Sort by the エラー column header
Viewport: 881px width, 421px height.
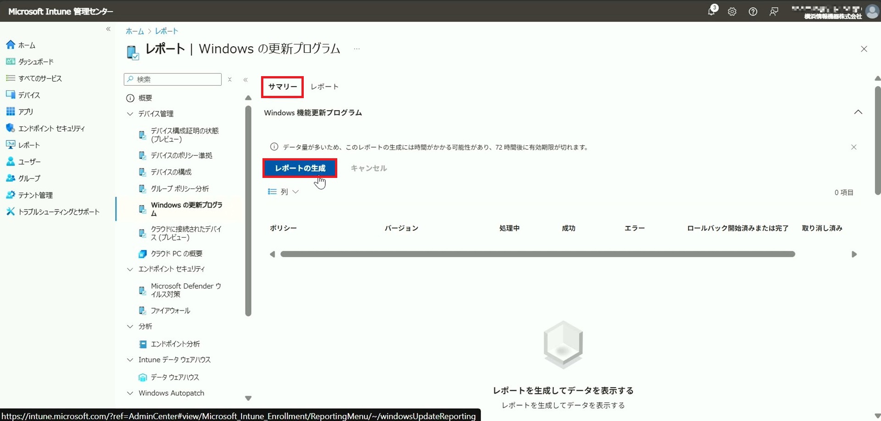[635, 228]
